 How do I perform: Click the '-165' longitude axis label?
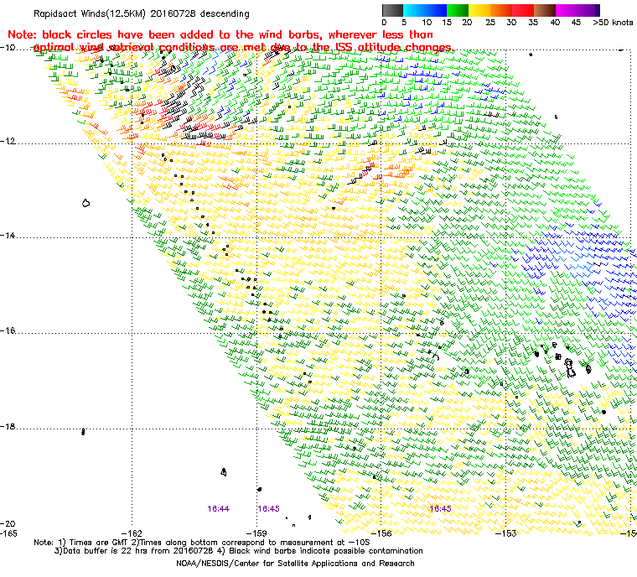8,533
